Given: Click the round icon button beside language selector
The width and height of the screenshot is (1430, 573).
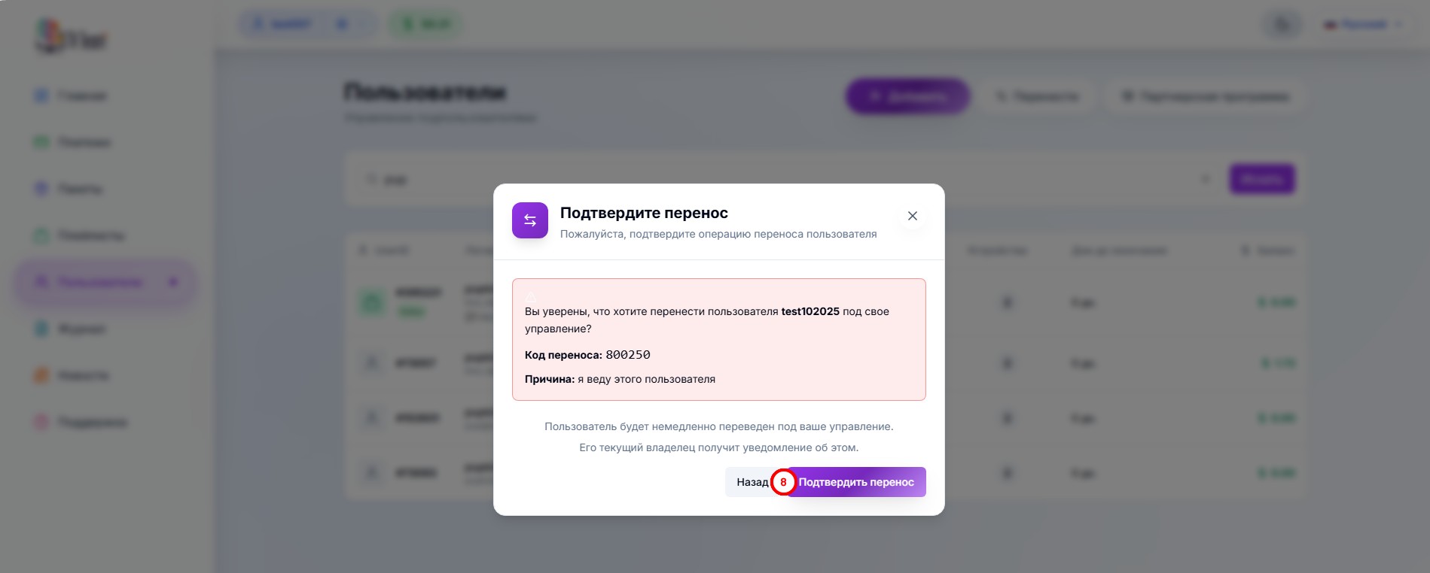Looking at the screenshot, I should coord(1282,25).
